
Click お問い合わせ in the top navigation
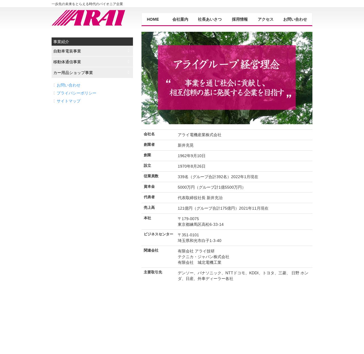click(x=295, y=19)
